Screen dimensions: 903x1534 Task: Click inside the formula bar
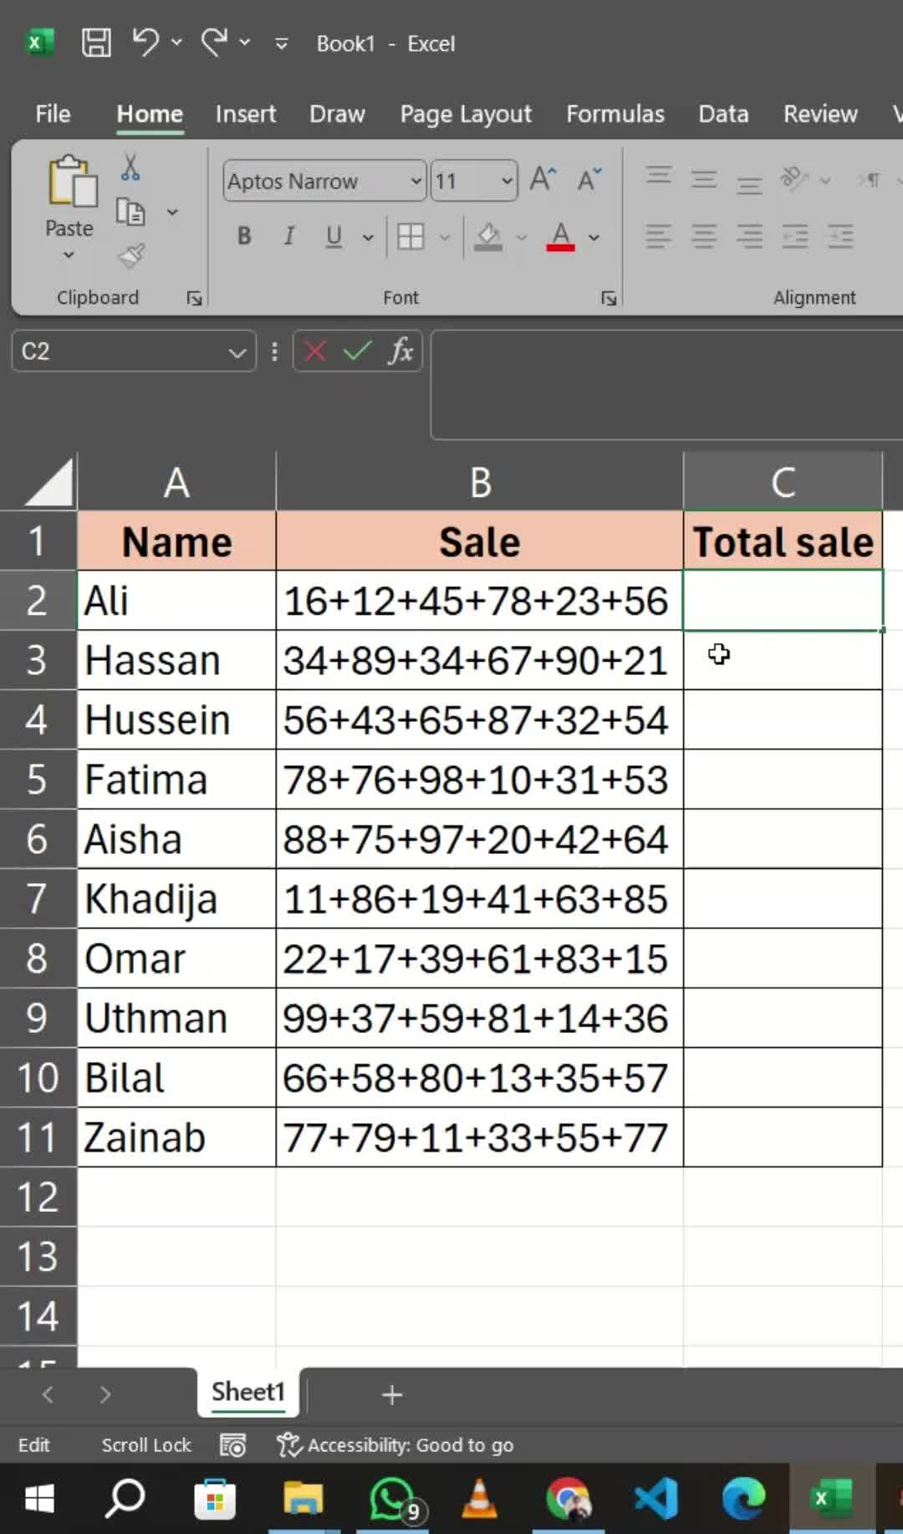tap(666, 385)
